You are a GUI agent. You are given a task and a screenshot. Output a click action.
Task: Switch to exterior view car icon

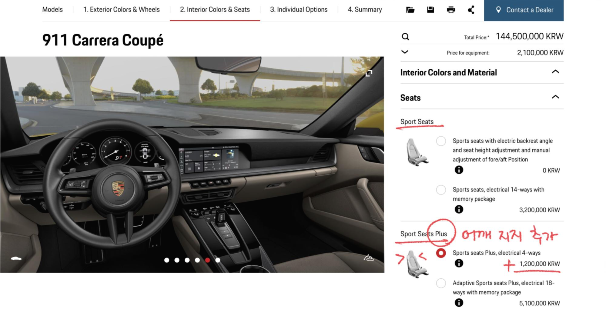pos(16,258)
